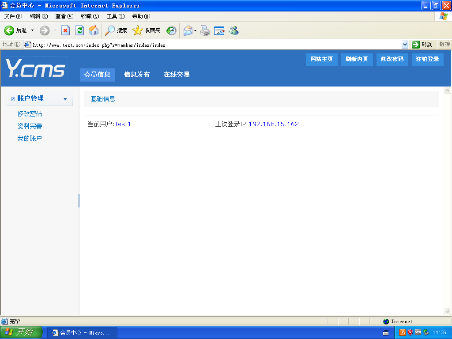Viewport: 452px width, 339px height.
Task: Print the page with printer icon
Action: 205,30
